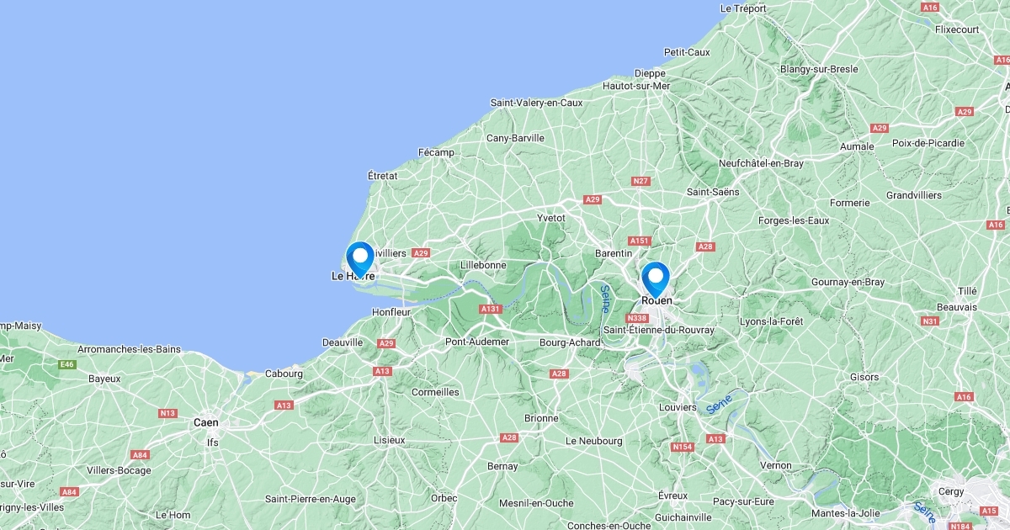The width and height of the screenshot is (1010, 530).
Task: Click the Beauvais city label
Action: [956, 307]
